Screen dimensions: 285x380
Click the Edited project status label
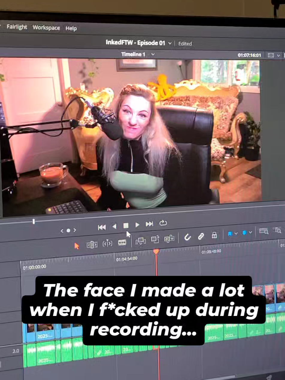click(x=185, y=43)
